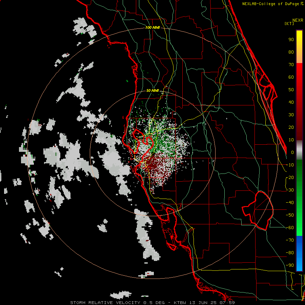Click the -70 scale label
The width and height of the screenshot is (305, 305).
[x=290, y=240]
